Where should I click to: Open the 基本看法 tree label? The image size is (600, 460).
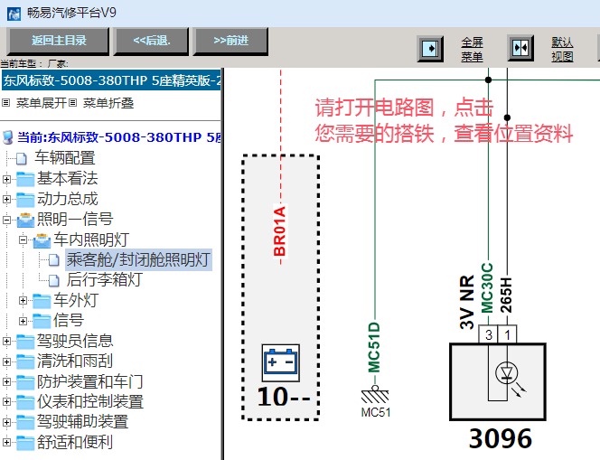click(x=68, y=178)
